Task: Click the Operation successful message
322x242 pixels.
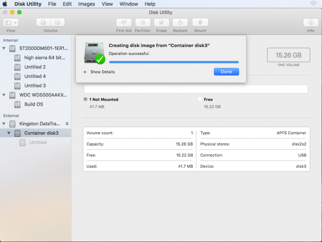Action: 129,54
